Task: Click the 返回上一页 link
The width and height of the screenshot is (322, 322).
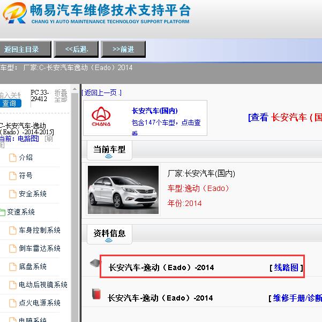Action: [102, 93]
